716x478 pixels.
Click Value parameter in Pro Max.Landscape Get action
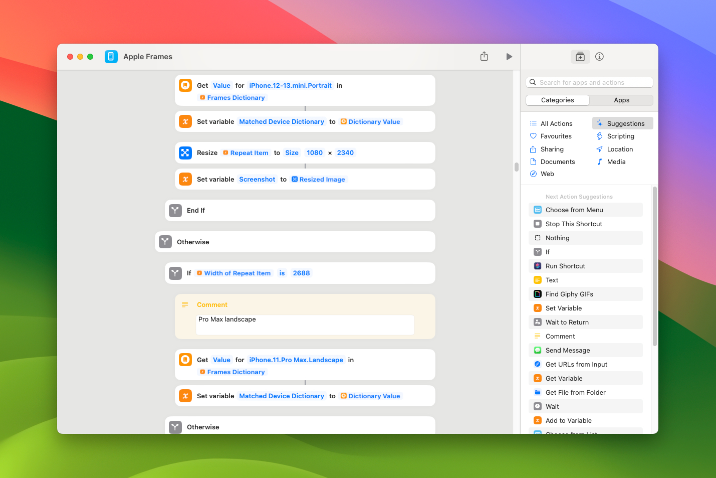pos(221,360)
